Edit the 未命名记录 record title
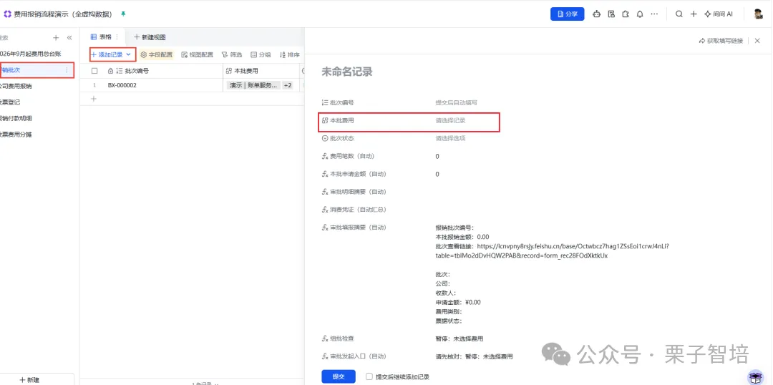Image resolution: width=773 pixels, height=385 pixels. coord(347,72)
